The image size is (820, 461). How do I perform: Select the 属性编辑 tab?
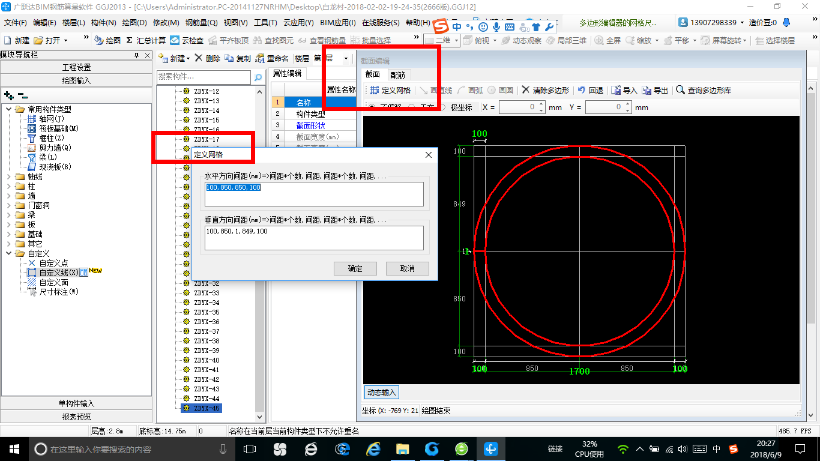(x=287, y=73)
